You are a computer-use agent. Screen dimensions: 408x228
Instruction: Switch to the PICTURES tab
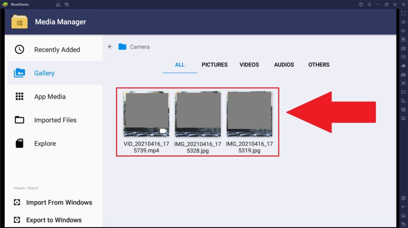click(x=214, y=65)
